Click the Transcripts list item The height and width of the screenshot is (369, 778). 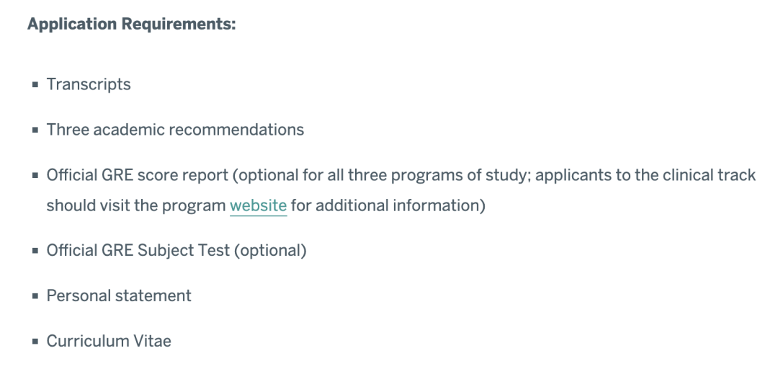tap(89, 84)
